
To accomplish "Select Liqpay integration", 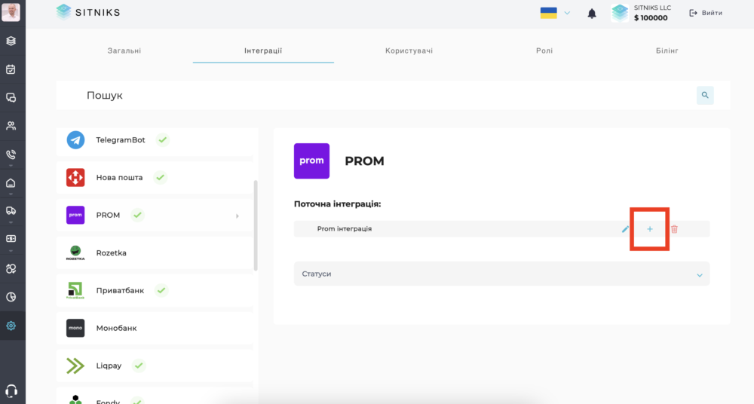I will [x=155, y=366].
